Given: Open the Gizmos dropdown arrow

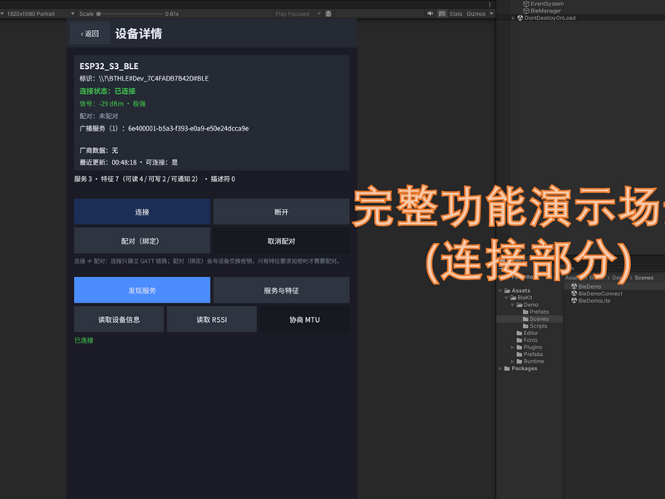Looking at the screenshot, I should coord(491,13).
